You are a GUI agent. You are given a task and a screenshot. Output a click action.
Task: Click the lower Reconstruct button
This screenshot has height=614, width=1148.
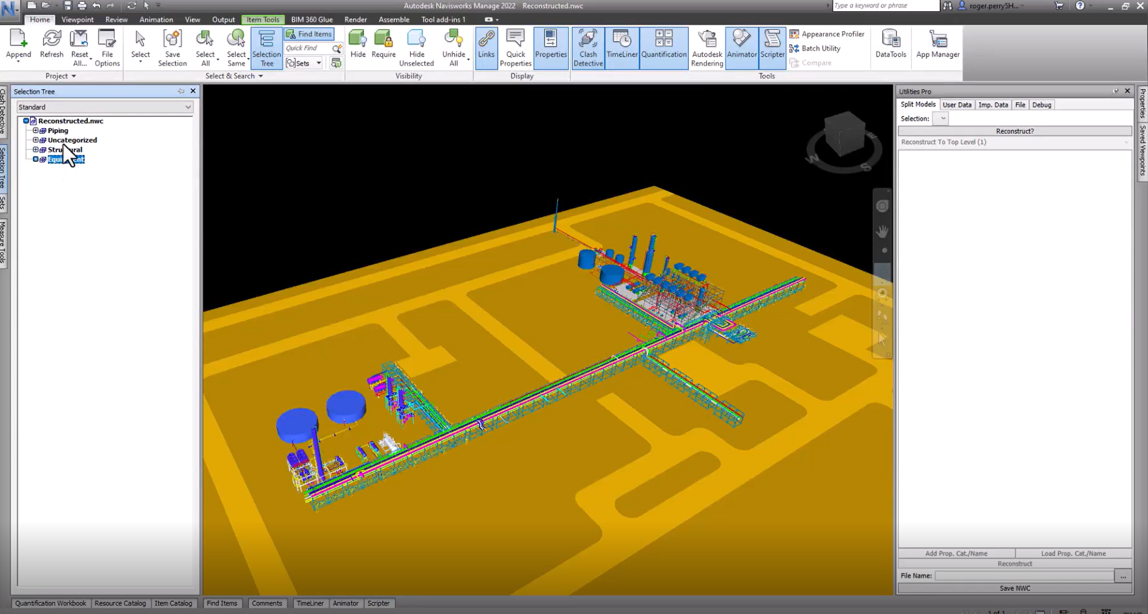[x=1015, y=564]
